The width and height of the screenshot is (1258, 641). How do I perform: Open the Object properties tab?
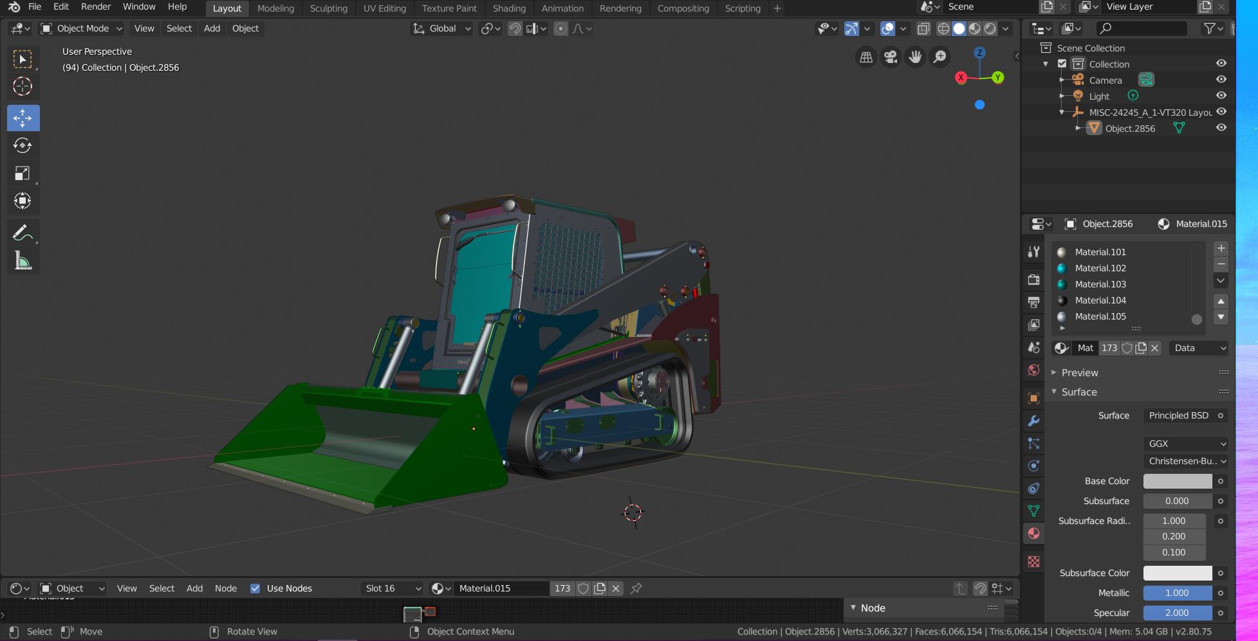[1033, 398]
